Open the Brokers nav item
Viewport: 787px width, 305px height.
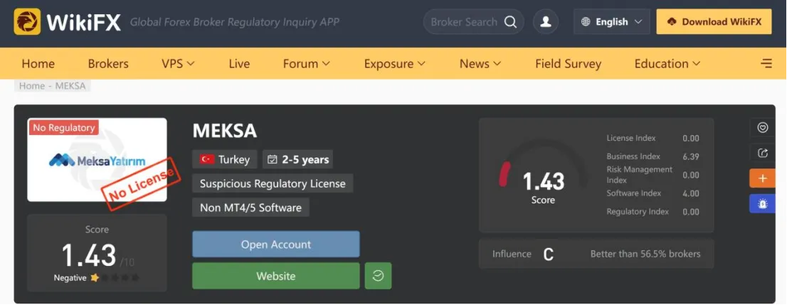(108, 64)
